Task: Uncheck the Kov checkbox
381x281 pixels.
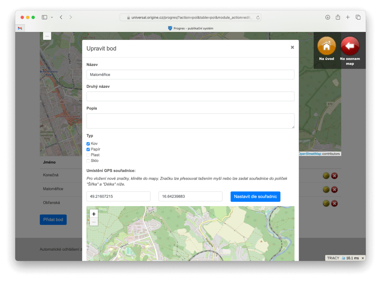Action: pos(88,144)
